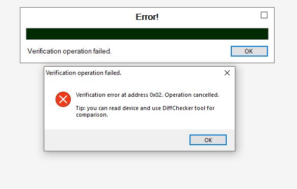Dismiss the verification dialog with its OK button
The width and height of the screenshot is (297, 189).
pyautogui.click(x=208, y=140)
